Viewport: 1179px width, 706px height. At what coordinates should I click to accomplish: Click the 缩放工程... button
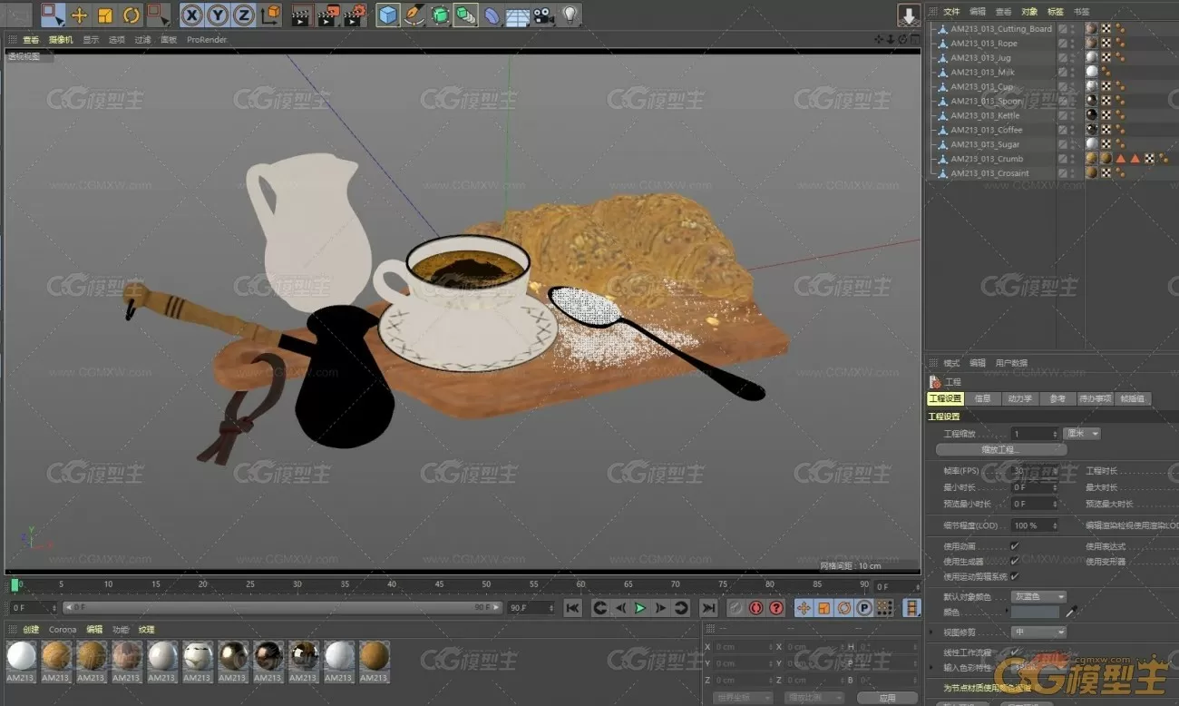1001,449
